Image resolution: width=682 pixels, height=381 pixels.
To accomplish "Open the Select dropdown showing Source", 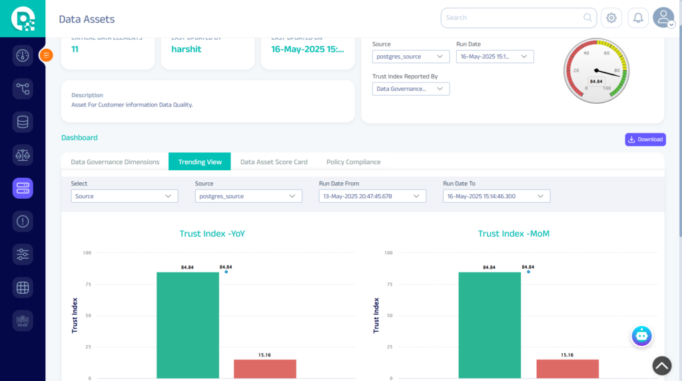I will pos(125,196).
